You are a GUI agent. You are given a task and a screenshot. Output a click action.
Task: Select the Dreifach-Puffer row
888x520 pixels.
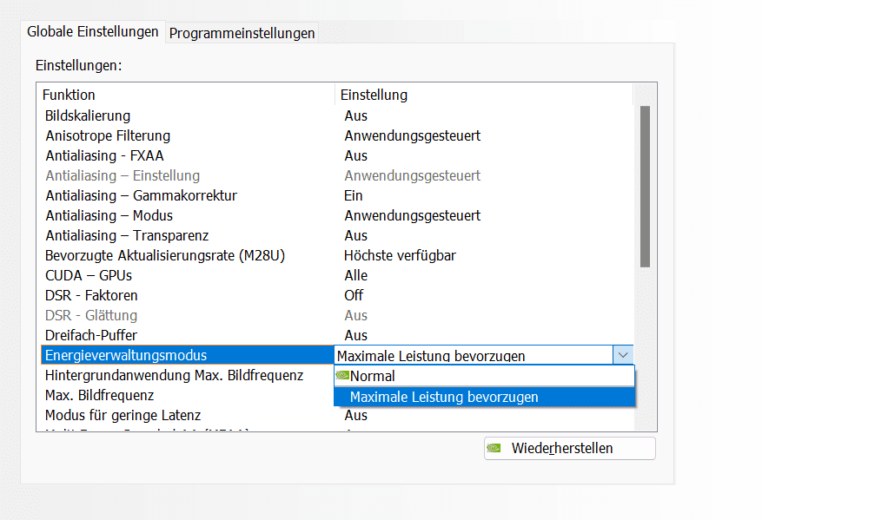point(336,336)
